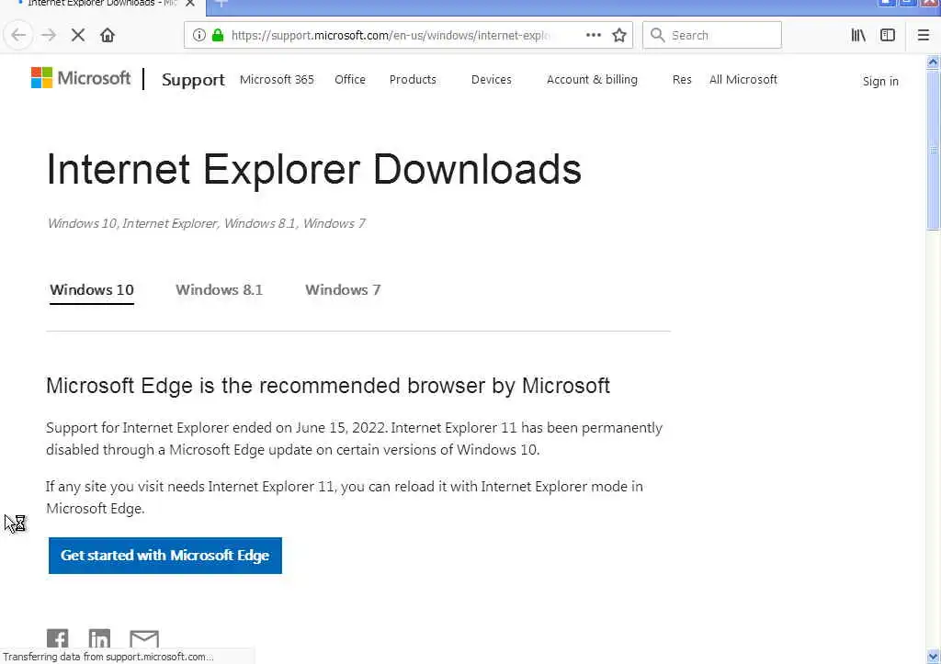Switch to the Windows 8.1 tab
The width and height of the screenshot is (941, 664).
[219, 290]
